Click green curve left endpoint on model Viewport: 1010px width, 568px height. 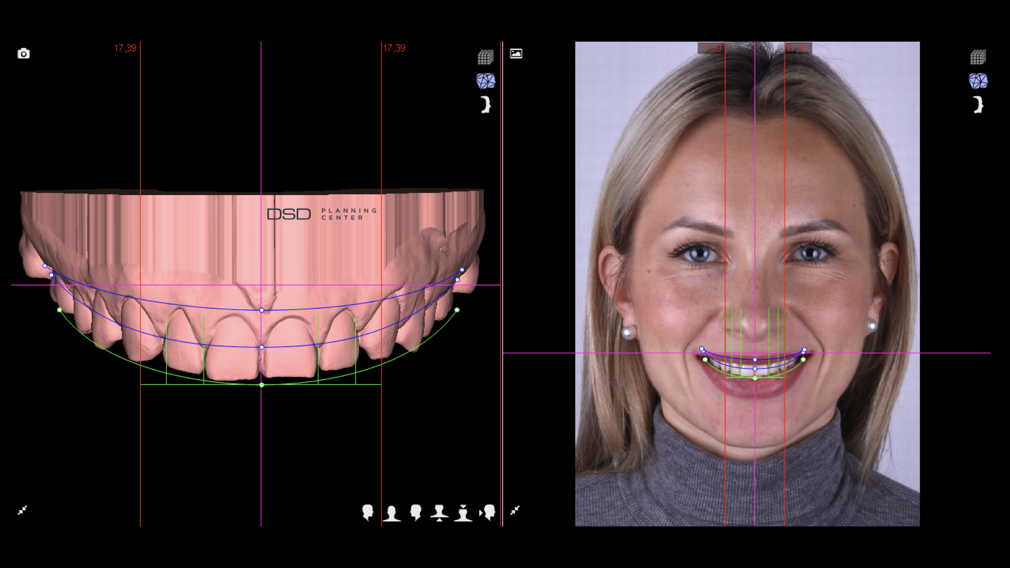point(59,310)
